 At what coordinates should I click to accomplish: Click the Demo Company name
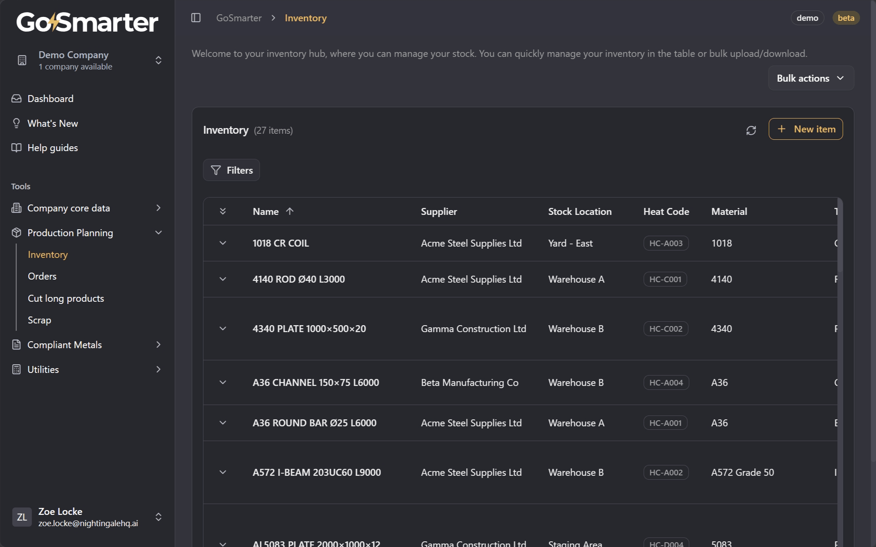[73, 55]
